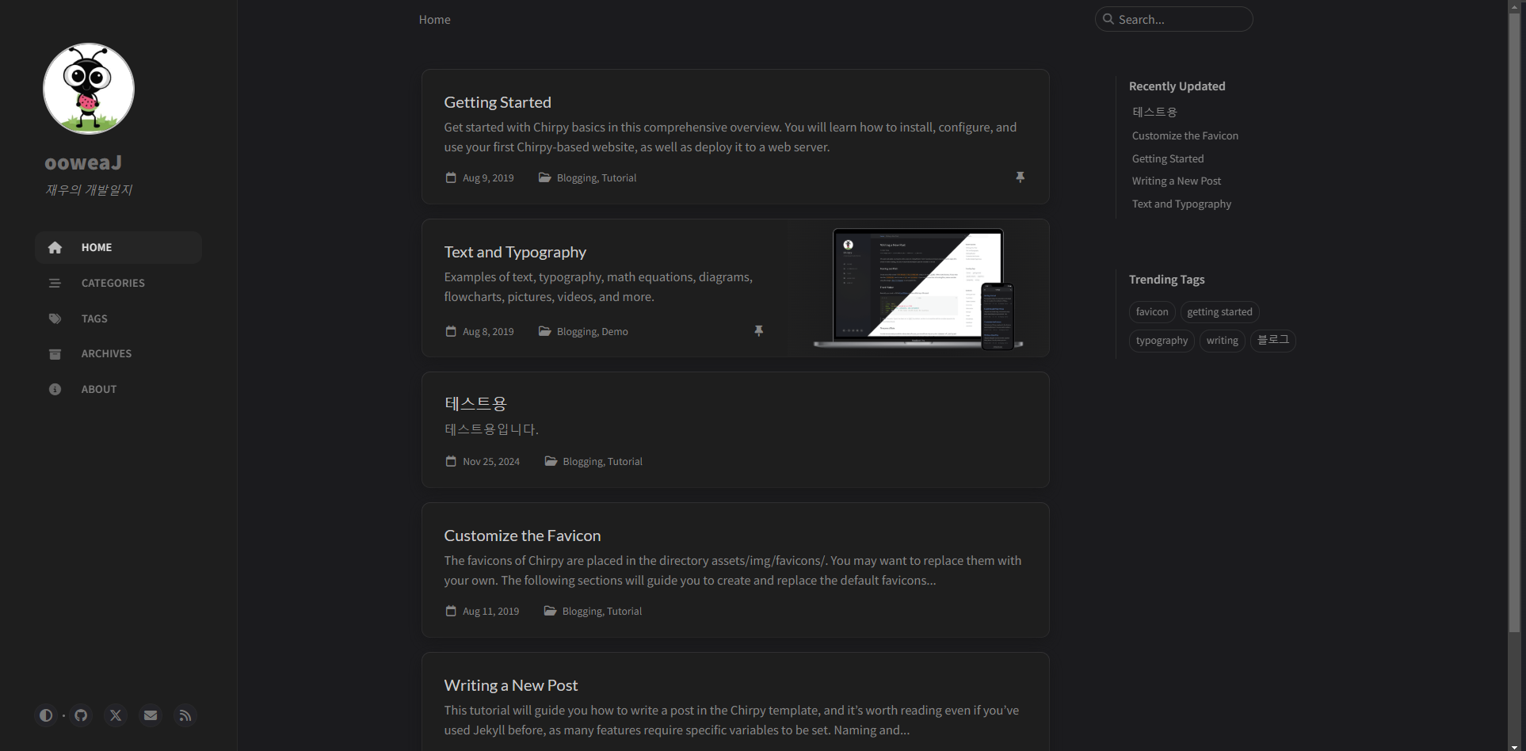Image resolution: width=1526 pixels, height=751 pixels.
Task: Click Text and Typography preview thumbnail
Action: coord(918,288)
